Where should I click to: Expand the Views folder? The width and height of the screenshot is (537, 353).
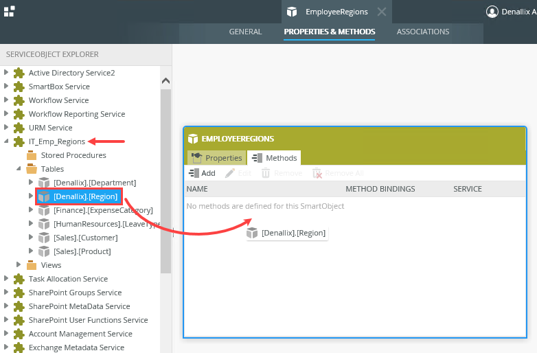19,264
